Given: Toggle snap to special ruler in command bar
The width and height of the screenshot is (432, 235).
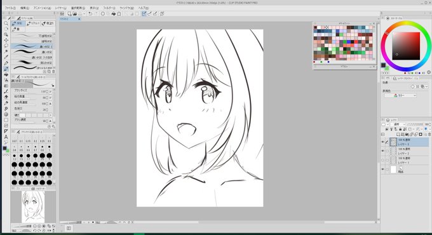Looking at the screenshot, I should click(x=149, y=14).
